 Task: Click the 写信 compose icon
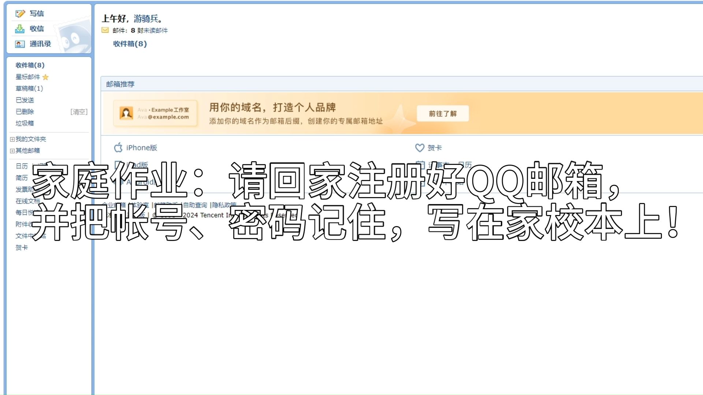(x=20, y=14)
